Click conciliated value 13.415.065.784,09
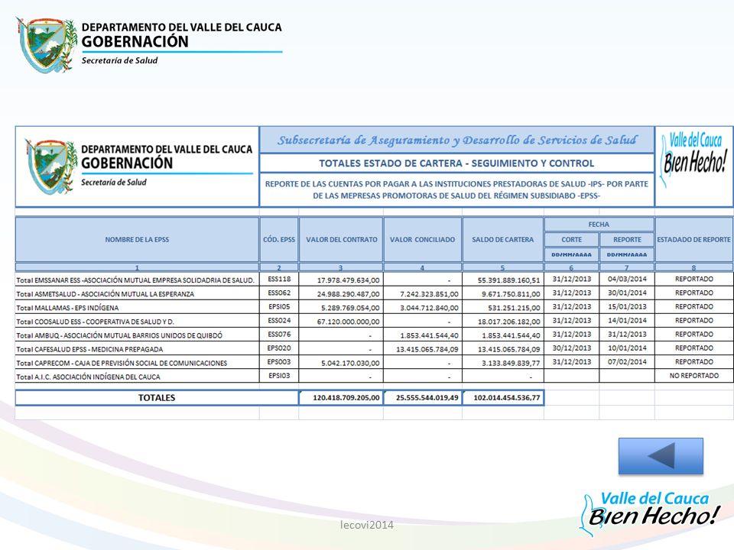 427,349
